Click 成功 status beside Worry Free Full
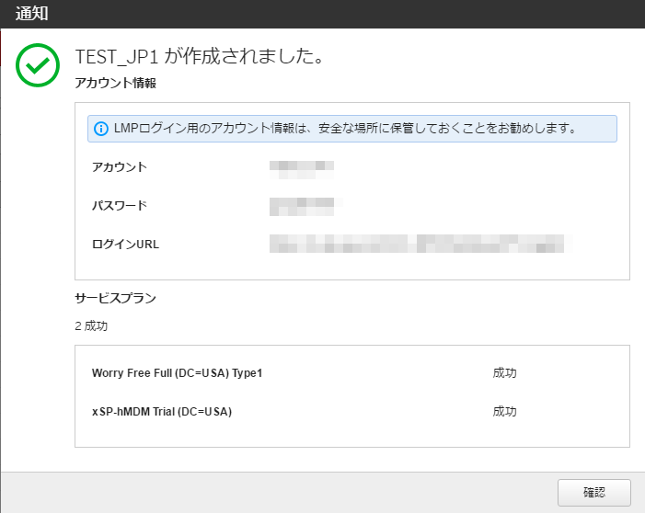The image size is (645, 513). (504, 373)
